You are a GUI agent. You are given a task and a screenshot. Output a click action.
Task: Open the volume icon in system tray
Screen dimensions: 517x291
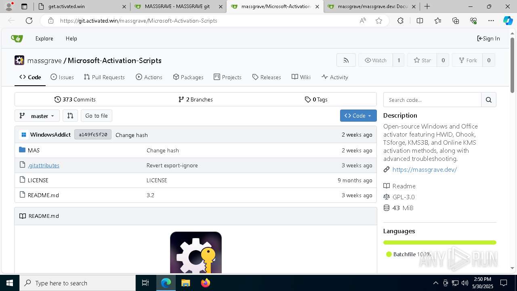tap(464, 283)
